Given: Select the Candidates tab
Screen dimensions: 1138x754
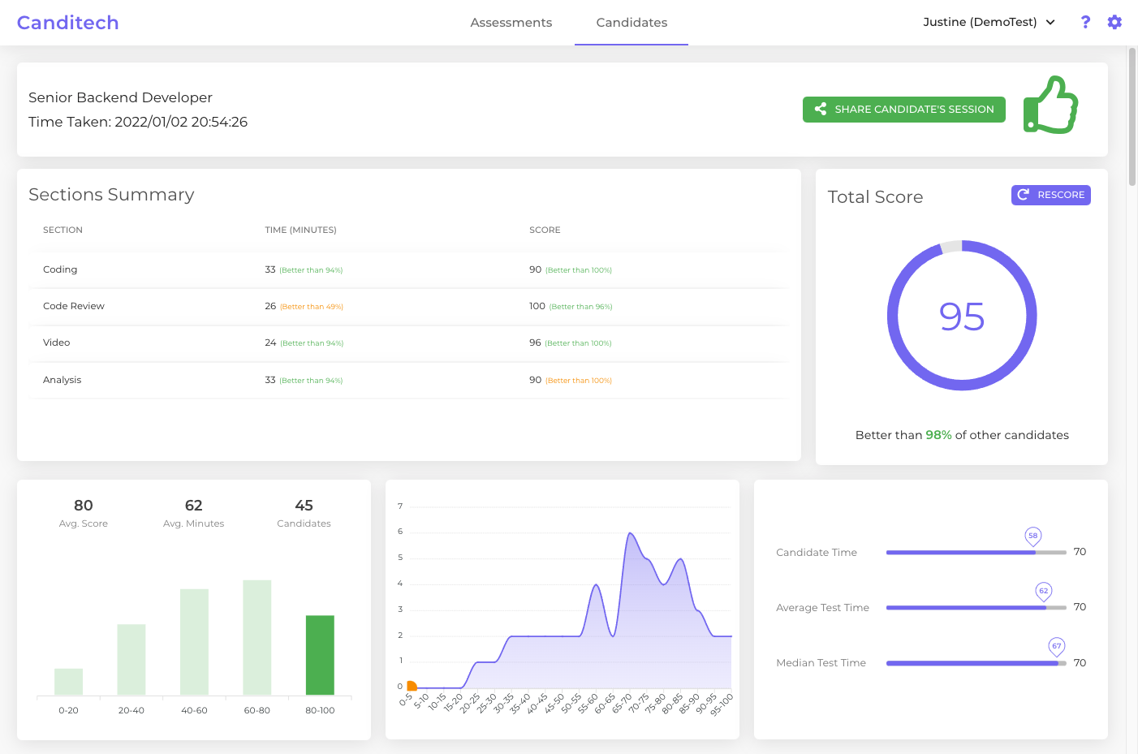Looking at the screenshot, I should click(x=631, y=22).
